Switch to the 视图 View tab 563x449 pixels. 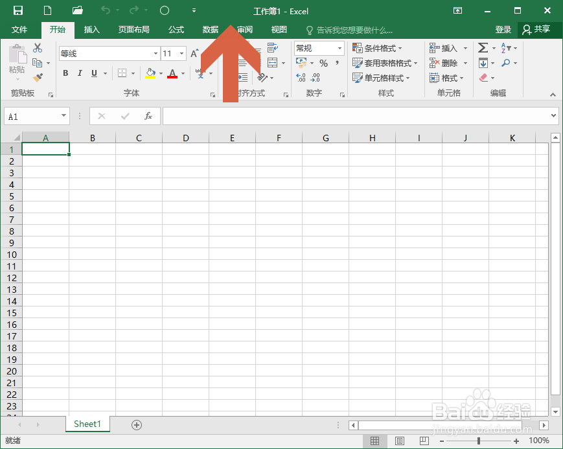click(279, 29)
